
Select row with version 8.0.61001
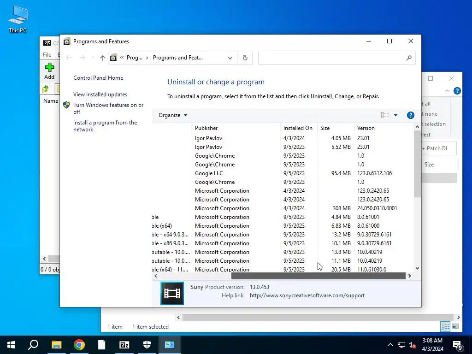pos(283,217)
